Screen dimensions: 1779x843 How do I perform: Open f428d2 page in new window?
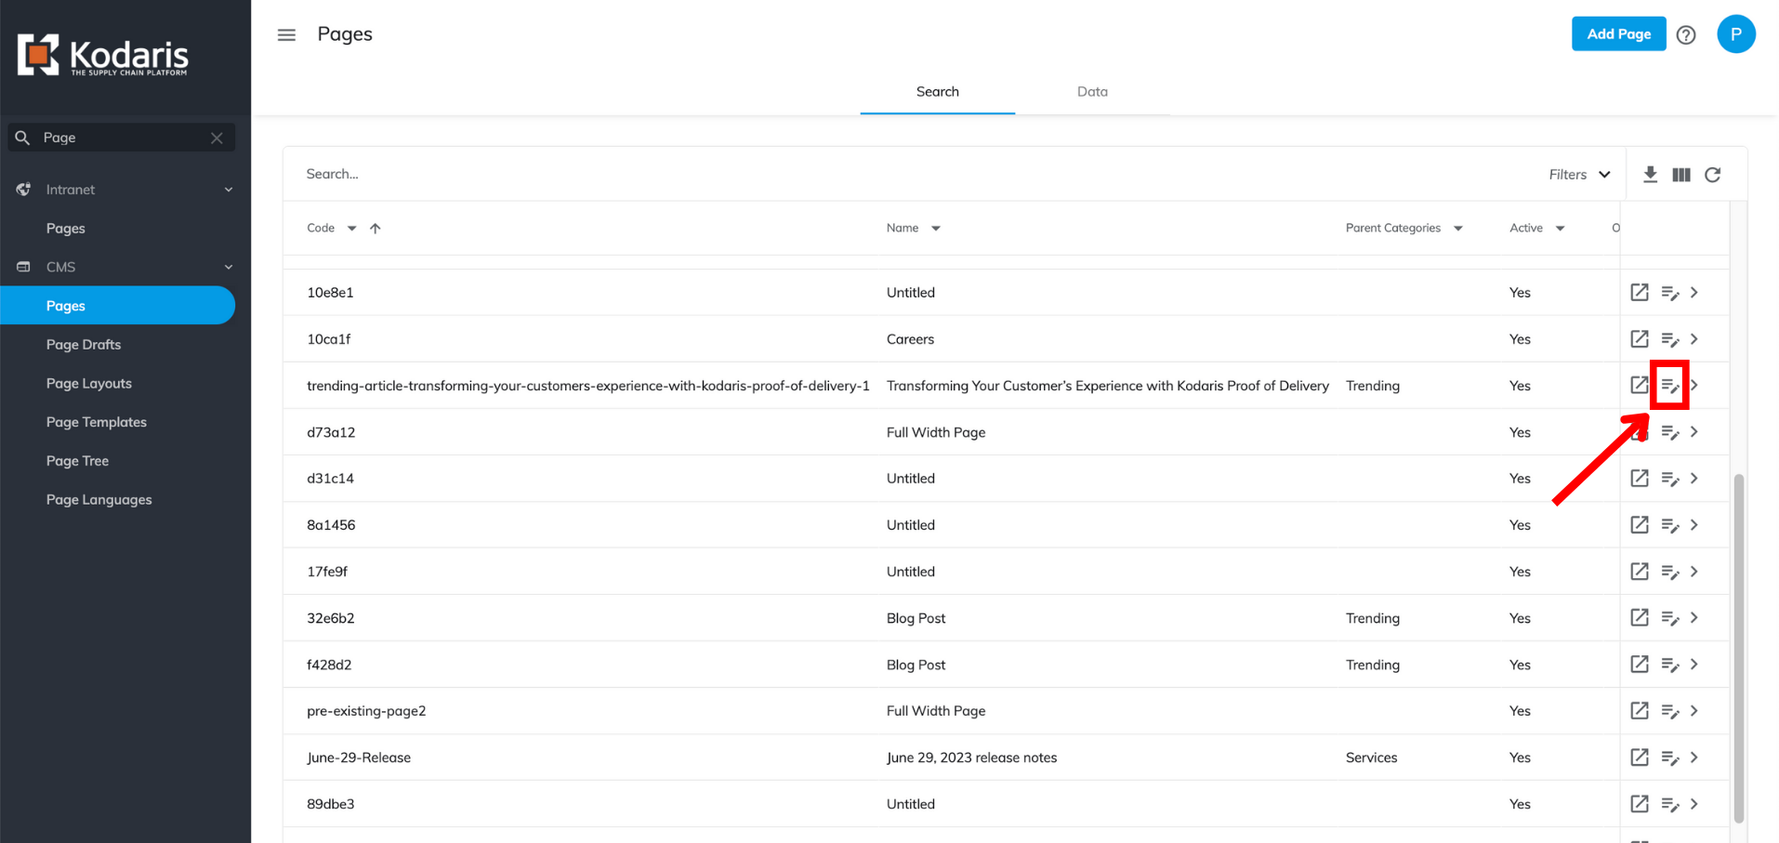click(1640, 664)
